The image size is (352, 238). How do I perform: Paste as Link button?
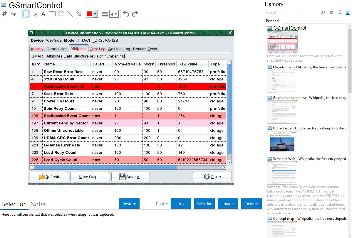181,204
